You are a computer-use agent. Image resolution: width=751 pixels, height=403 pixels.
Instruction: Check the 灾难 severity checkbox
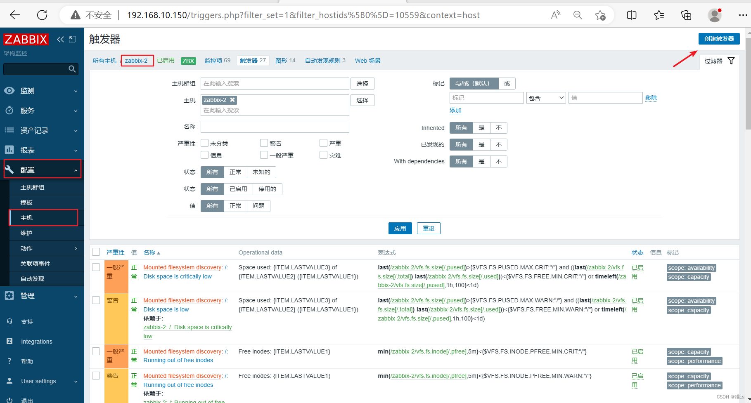[x=323, y=155]
